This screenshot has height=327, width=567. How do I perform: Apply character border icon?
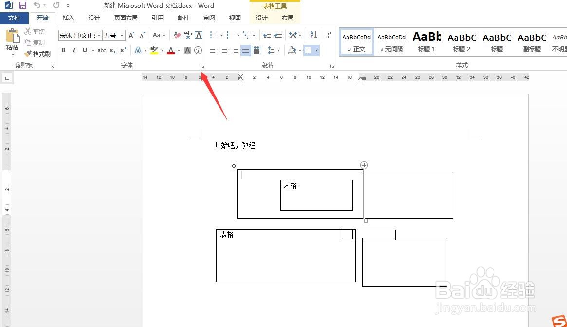pos(199,35)
